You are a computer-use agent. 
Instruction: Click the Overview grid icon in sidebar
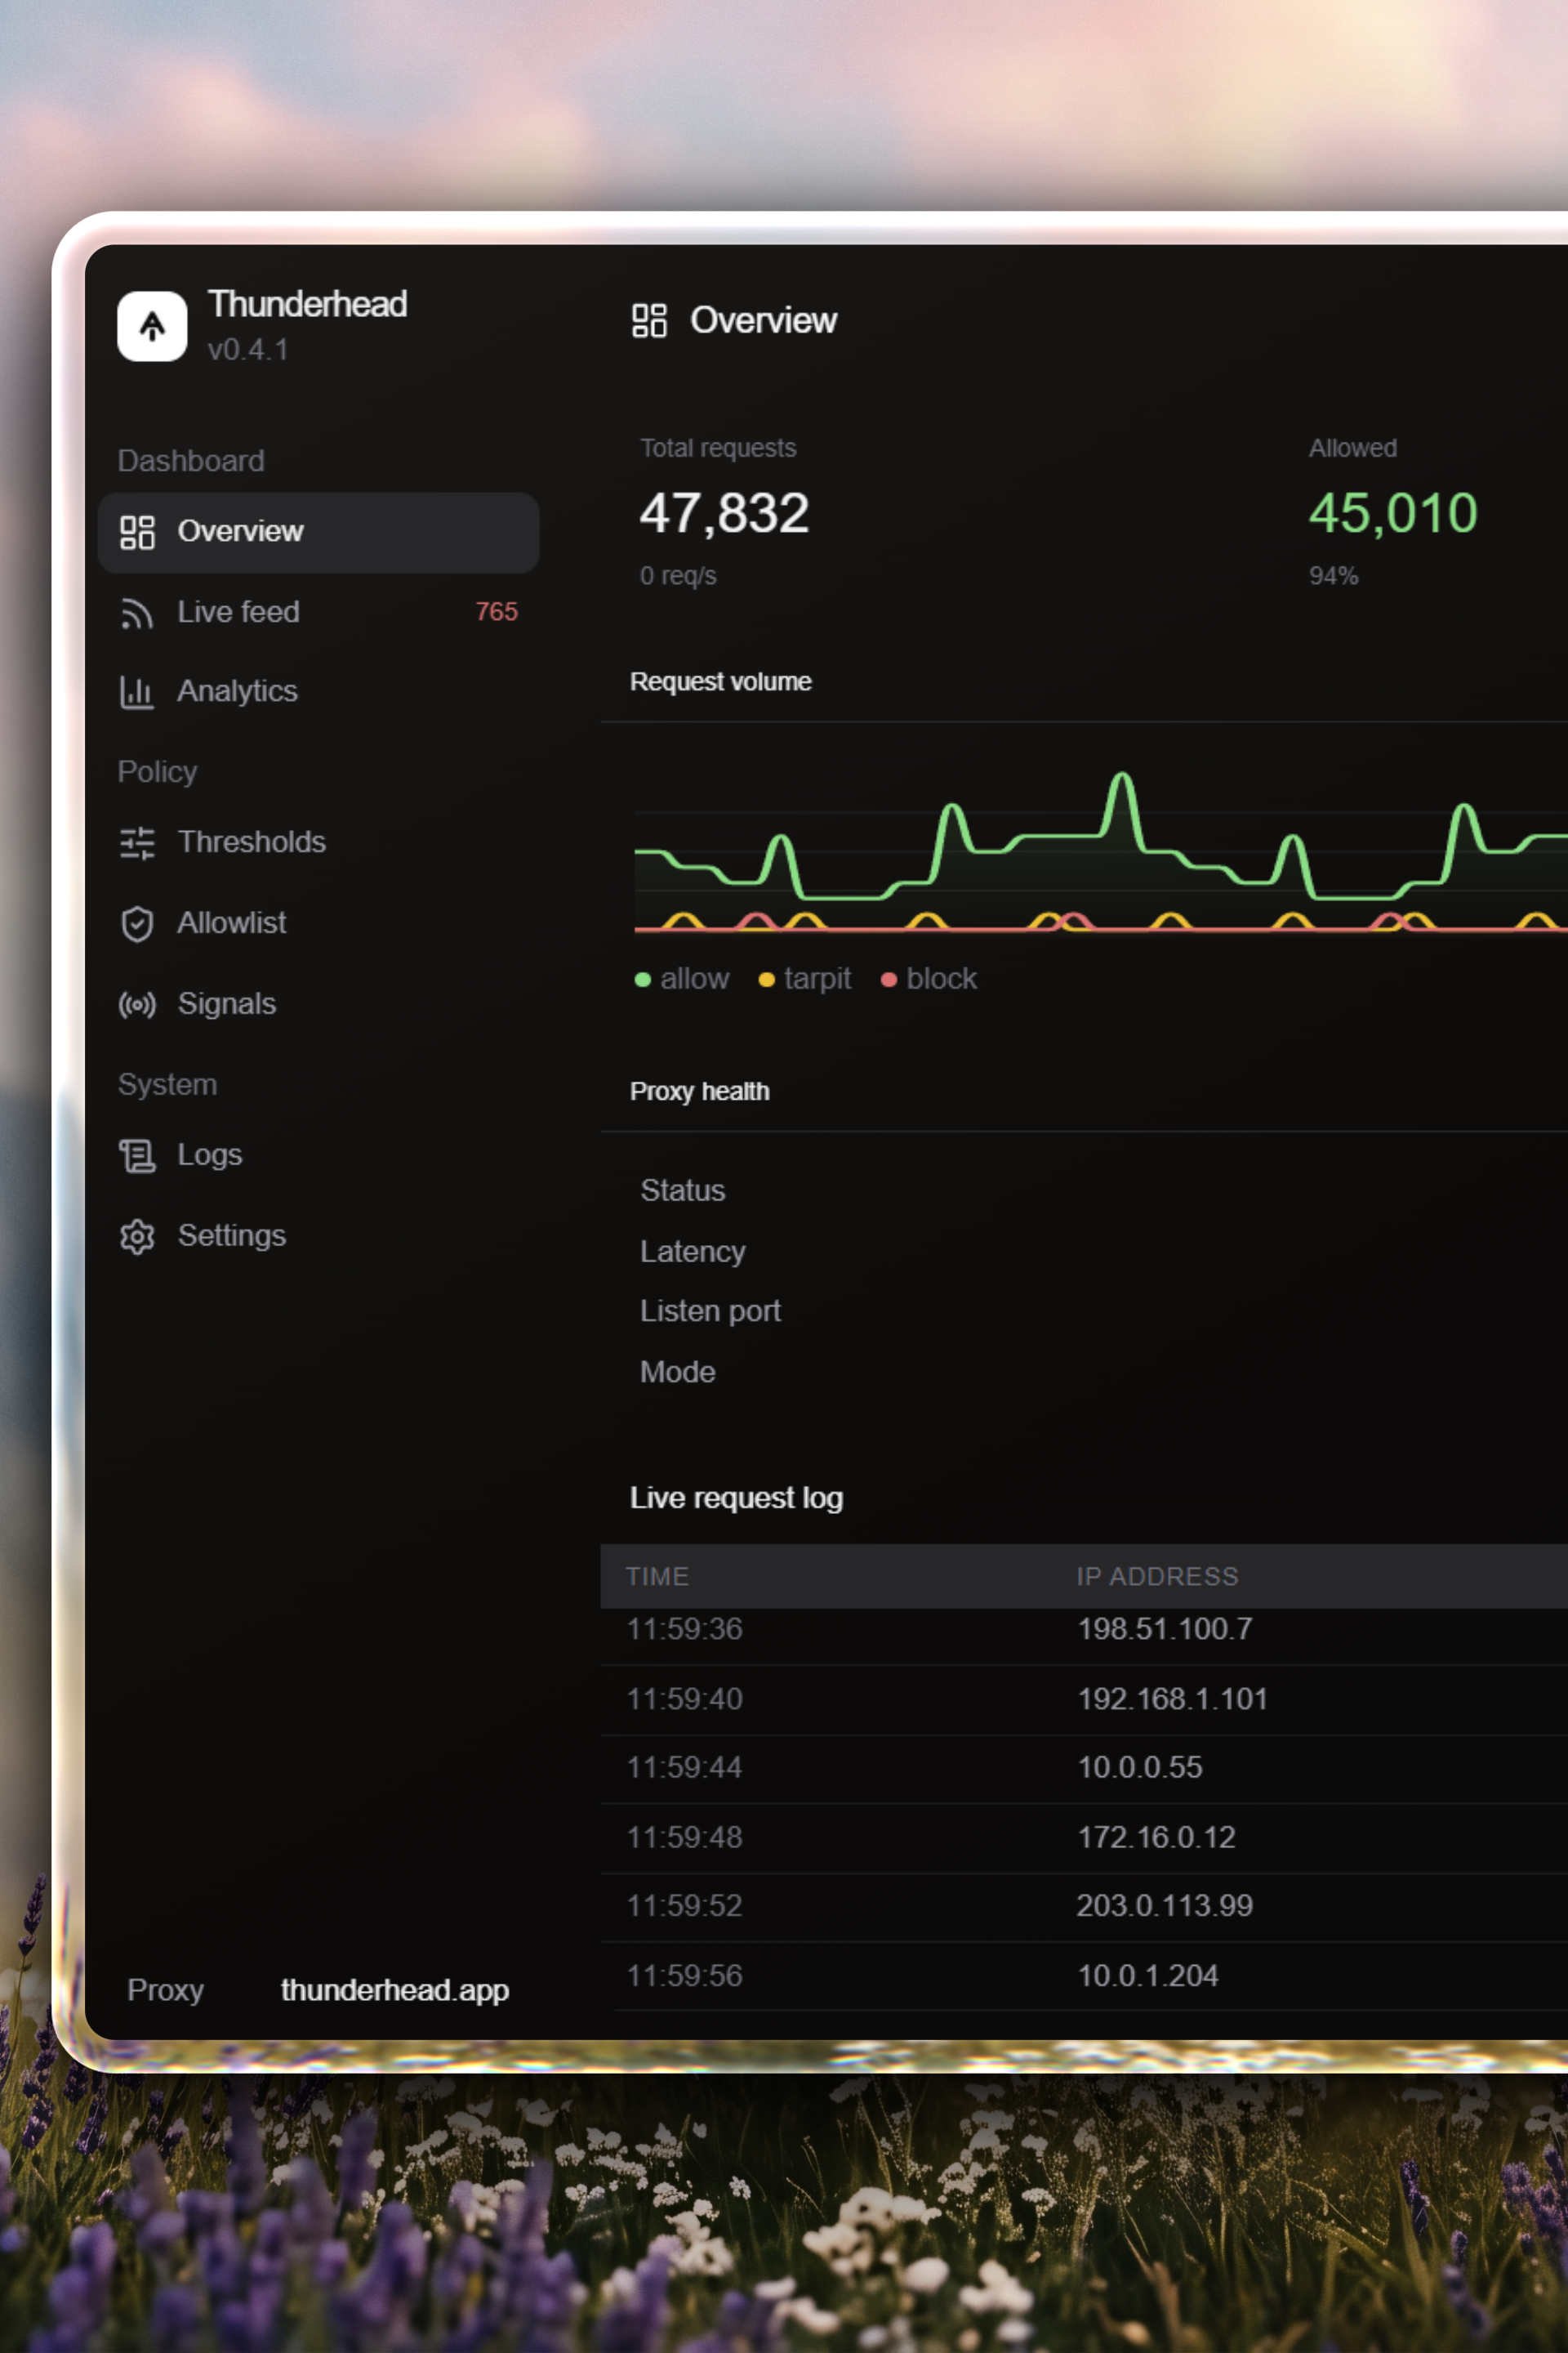137,532
